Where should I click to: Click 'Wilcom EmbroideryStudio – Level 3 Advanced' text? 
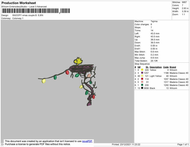click(x=24, y=7)
